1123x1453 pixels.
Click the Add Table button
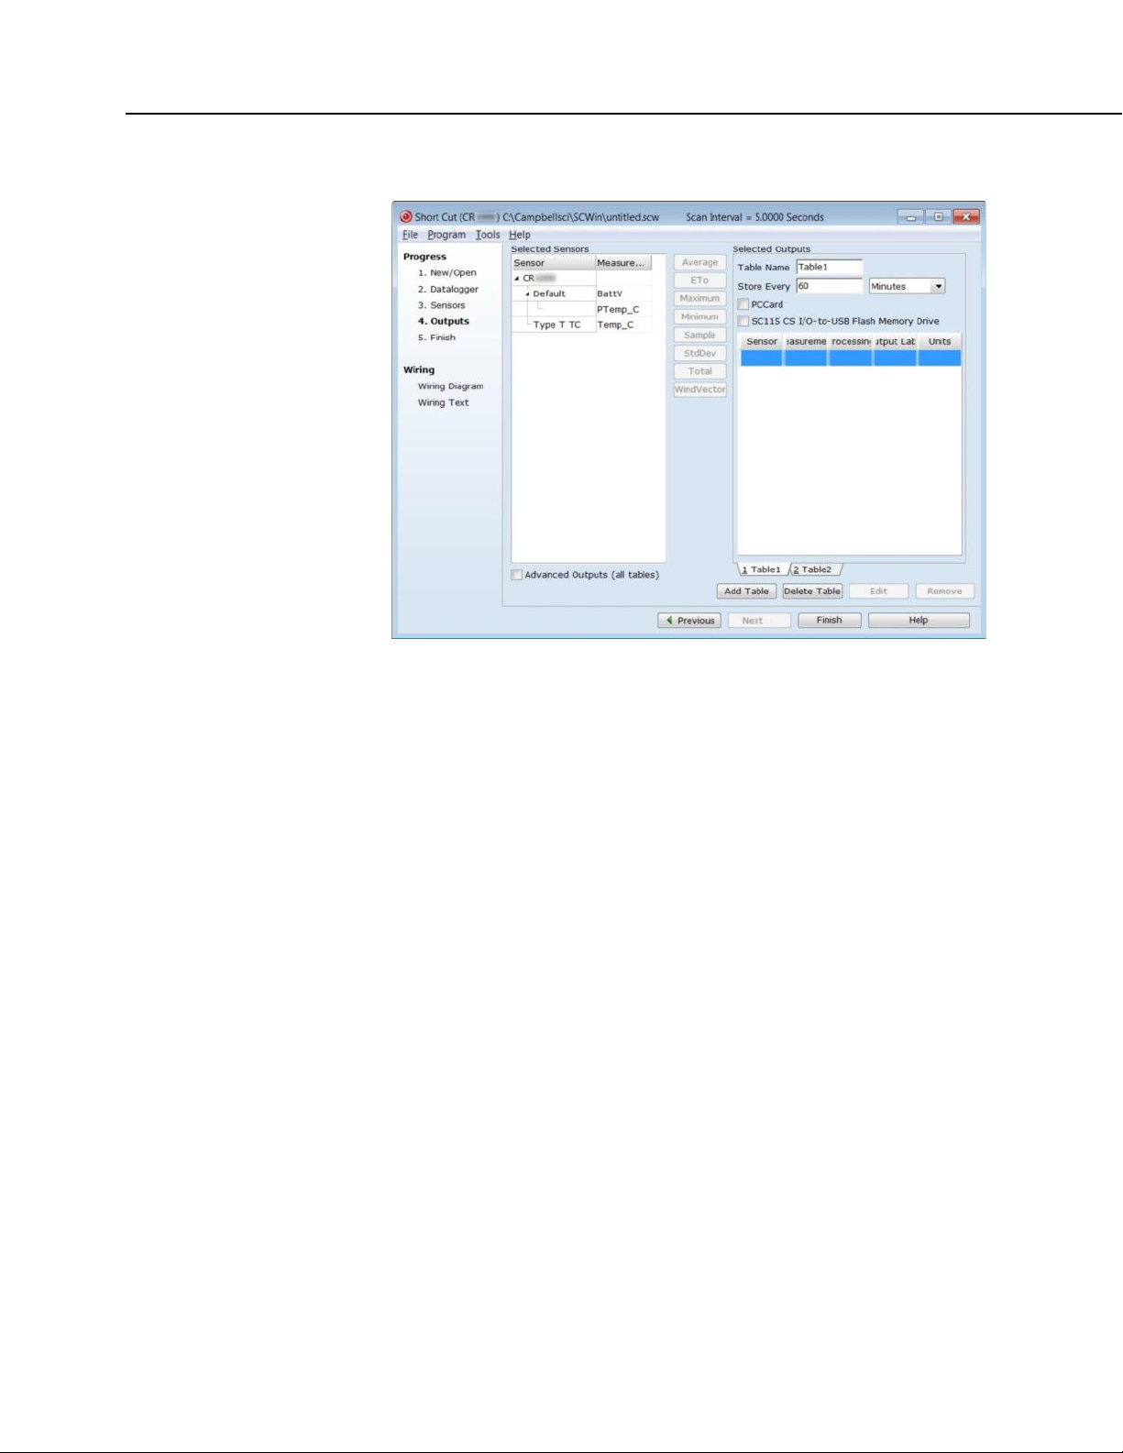(746, 591)
